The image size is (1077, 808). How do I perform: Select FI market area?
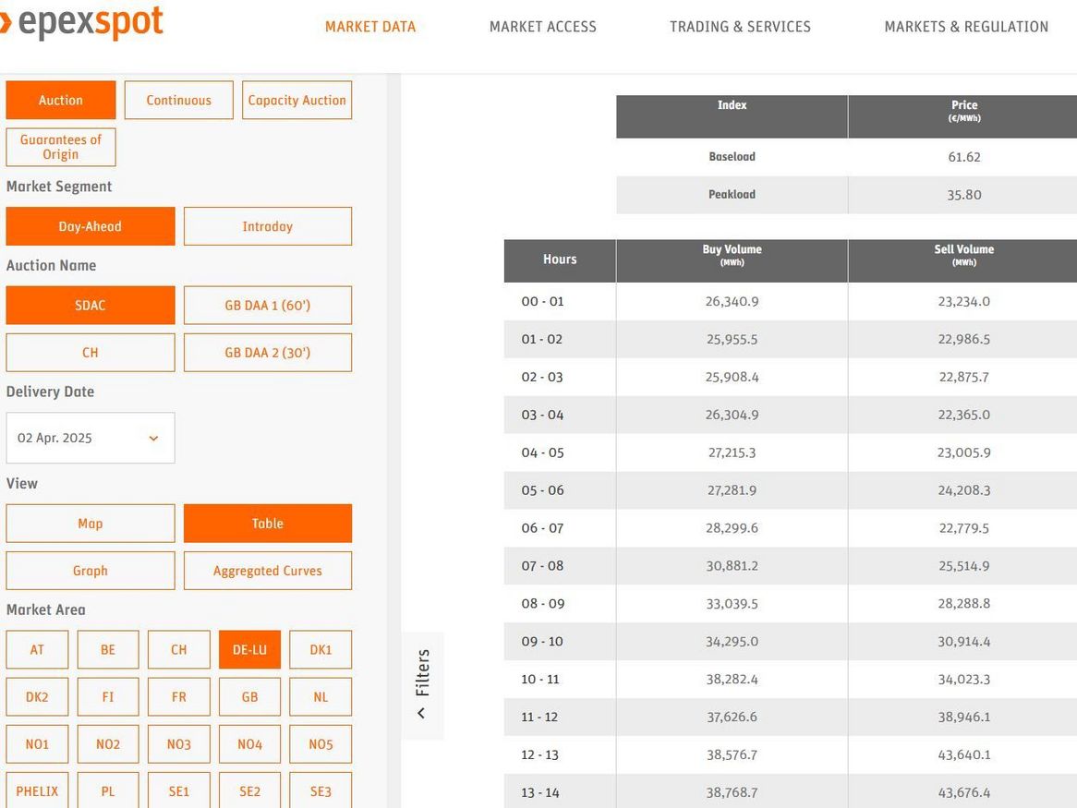108,697
